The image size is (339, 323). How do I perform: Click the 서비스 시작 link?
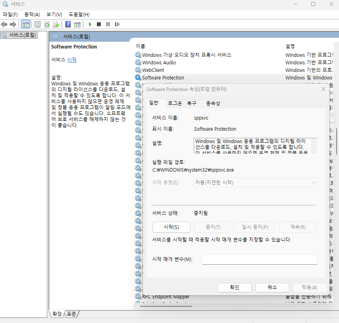[72, 60]
